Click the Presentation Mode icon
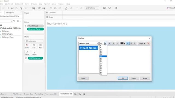Screen dimensions: 175x98 point(110,8)
